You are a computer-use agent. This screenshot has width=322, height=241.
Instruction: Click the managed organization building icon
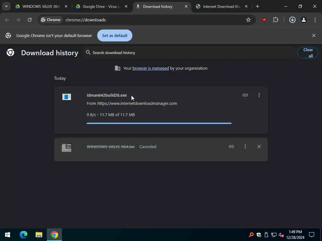[x=118, y=68]
